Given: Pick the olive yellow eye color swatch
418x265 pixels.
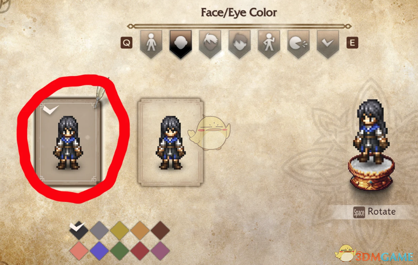Looking at the screenshot, I should (x=119, y=231).
